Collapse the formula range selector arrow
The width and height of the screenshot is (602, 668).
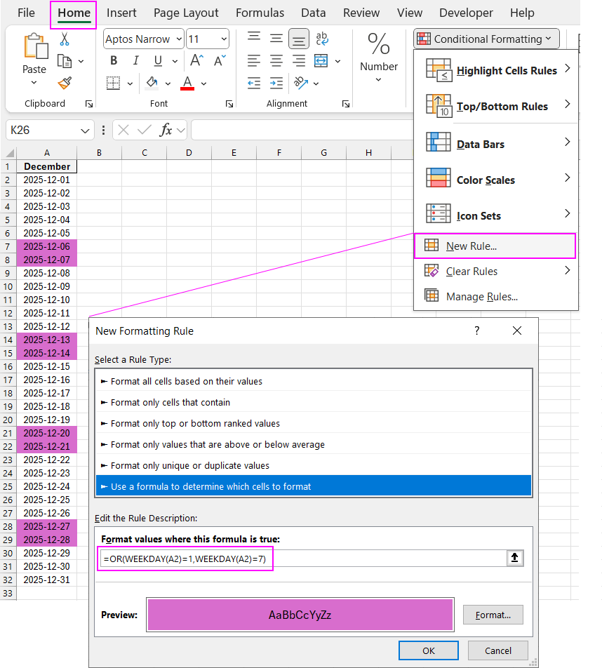[x=514, y=558]
